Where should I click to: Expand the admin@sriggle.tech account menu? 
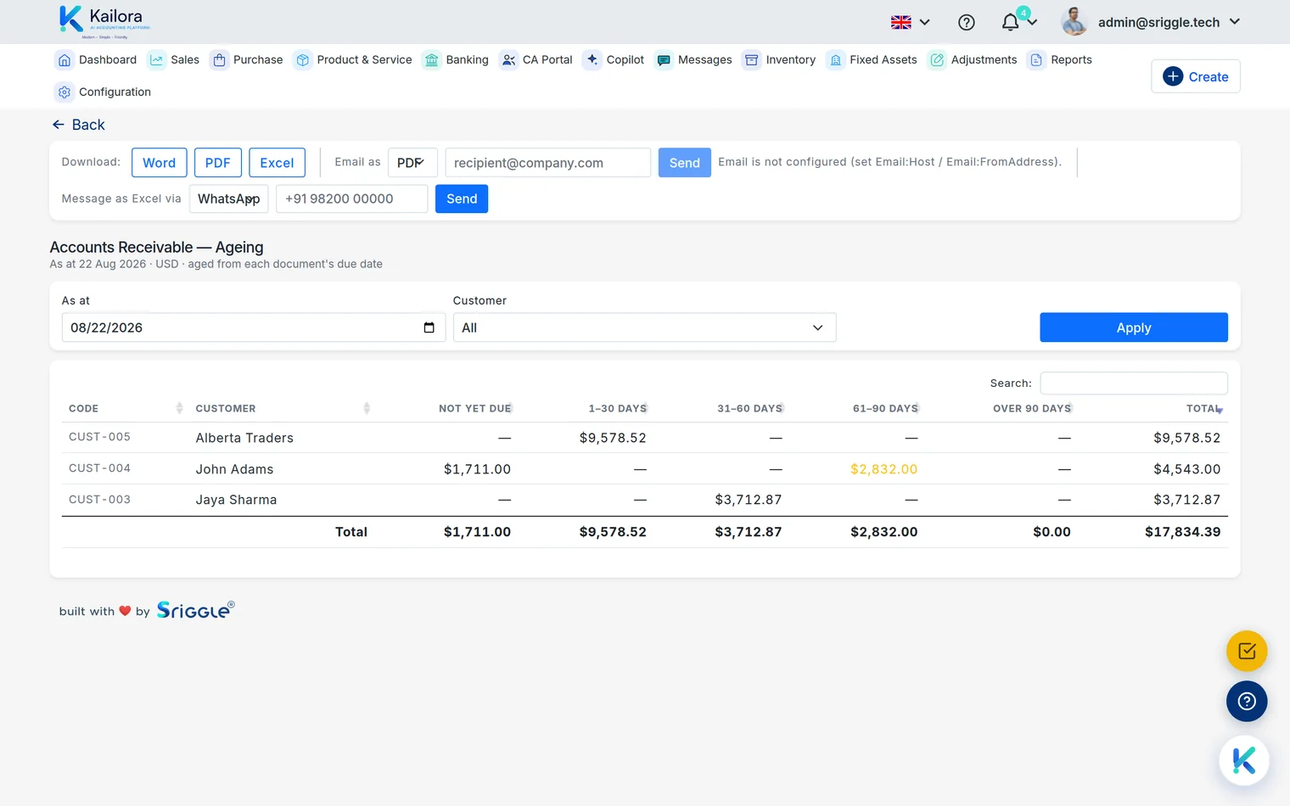[1169, 22]
